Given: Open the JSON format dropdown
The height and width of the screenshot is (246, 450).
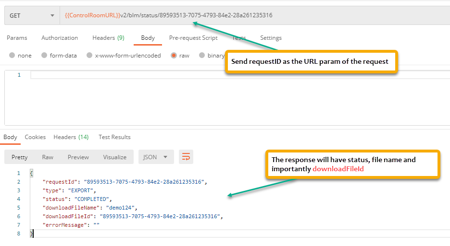Looking at the screenshot, I should (x=156, y=157).
